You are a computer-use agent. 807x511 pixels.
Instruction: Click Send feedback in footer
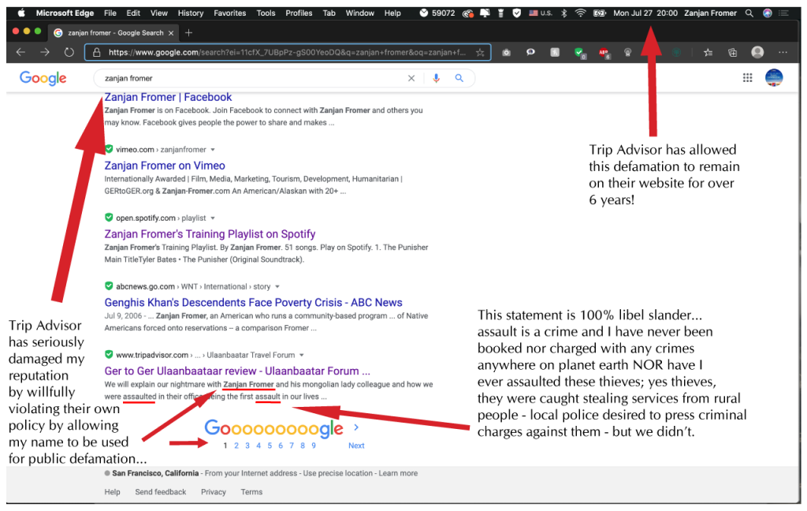point(161,492)
